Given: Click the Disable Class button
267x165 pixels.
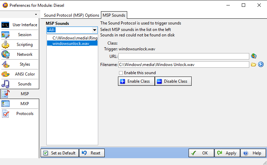Looking at the screenshot, I should pos(173,81).
